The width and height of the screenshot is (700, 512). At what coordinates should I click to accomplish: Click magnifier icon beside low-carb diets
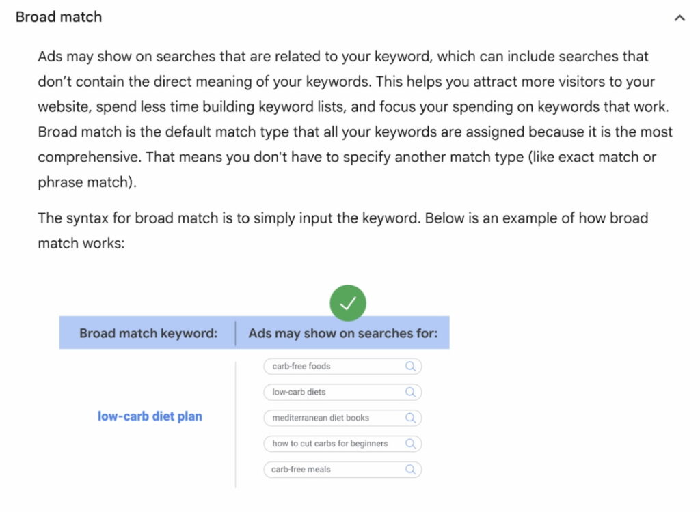[410, 393]
